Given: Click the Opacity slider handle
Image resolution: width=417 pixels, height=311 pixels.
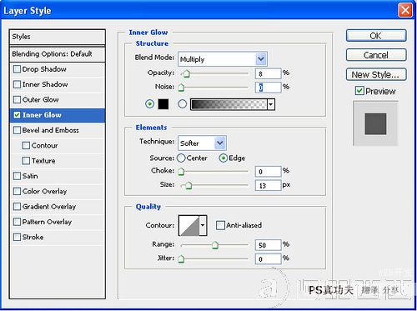Looking at the screenshot, I should pos(186,74).
